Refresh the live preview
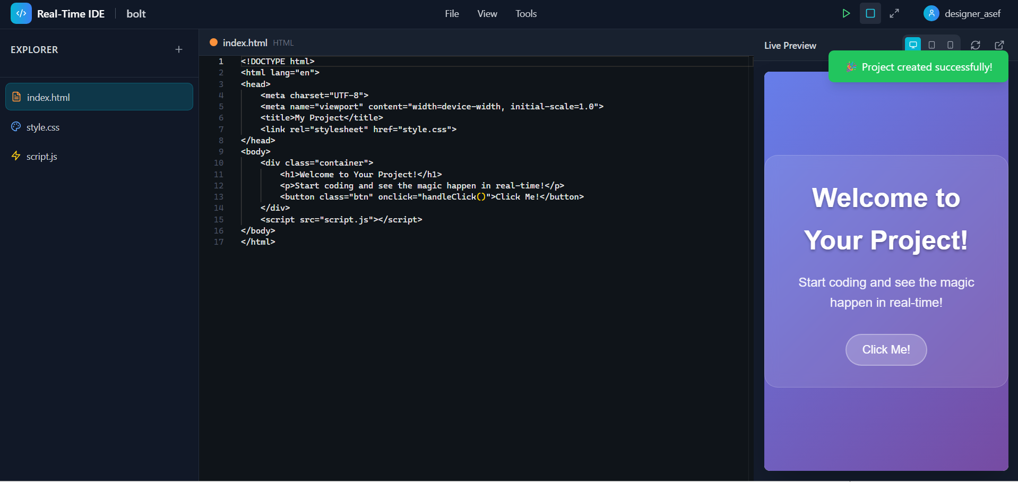 976,45
